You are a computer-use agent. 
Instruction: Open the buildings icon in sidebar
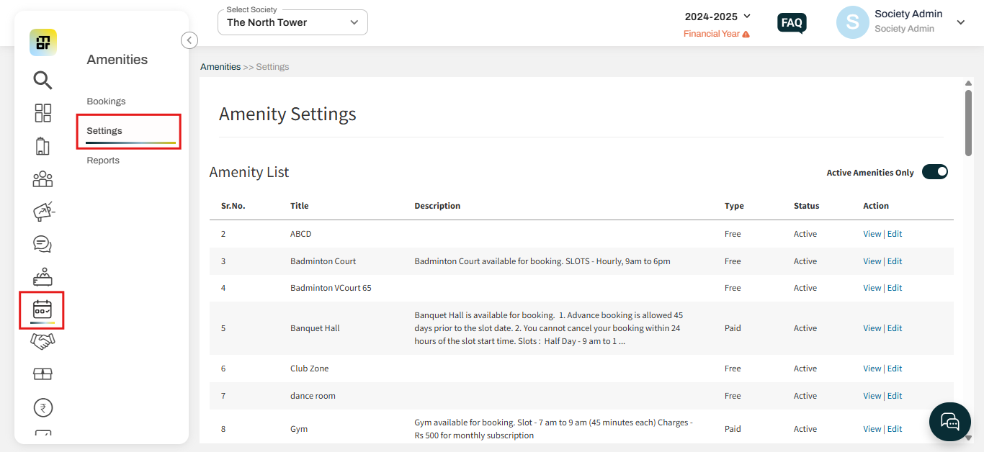coord(43,146)
